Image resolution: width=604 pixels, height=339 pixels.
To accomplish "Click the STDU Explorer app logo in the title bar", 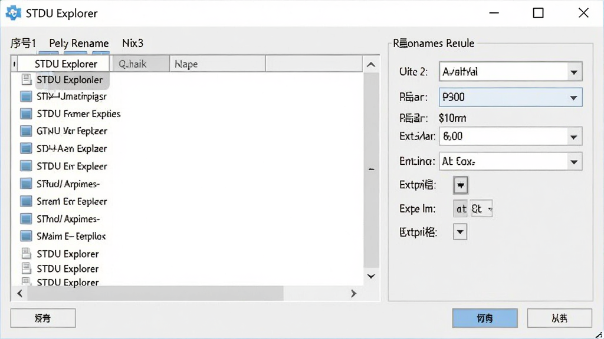I will click(x=13, y=13).
